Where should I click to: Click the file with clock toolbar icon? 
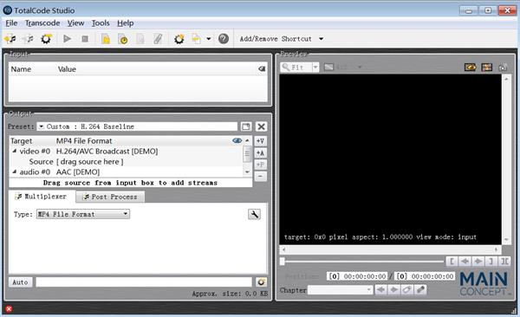point(123,39)
